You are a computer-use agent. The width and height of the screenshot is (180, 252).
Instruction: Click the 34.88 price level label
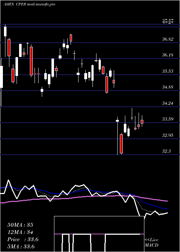[x=168, y=87]
